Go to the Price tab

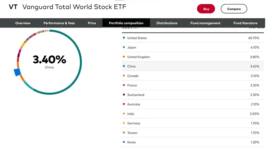click(92, 23)
